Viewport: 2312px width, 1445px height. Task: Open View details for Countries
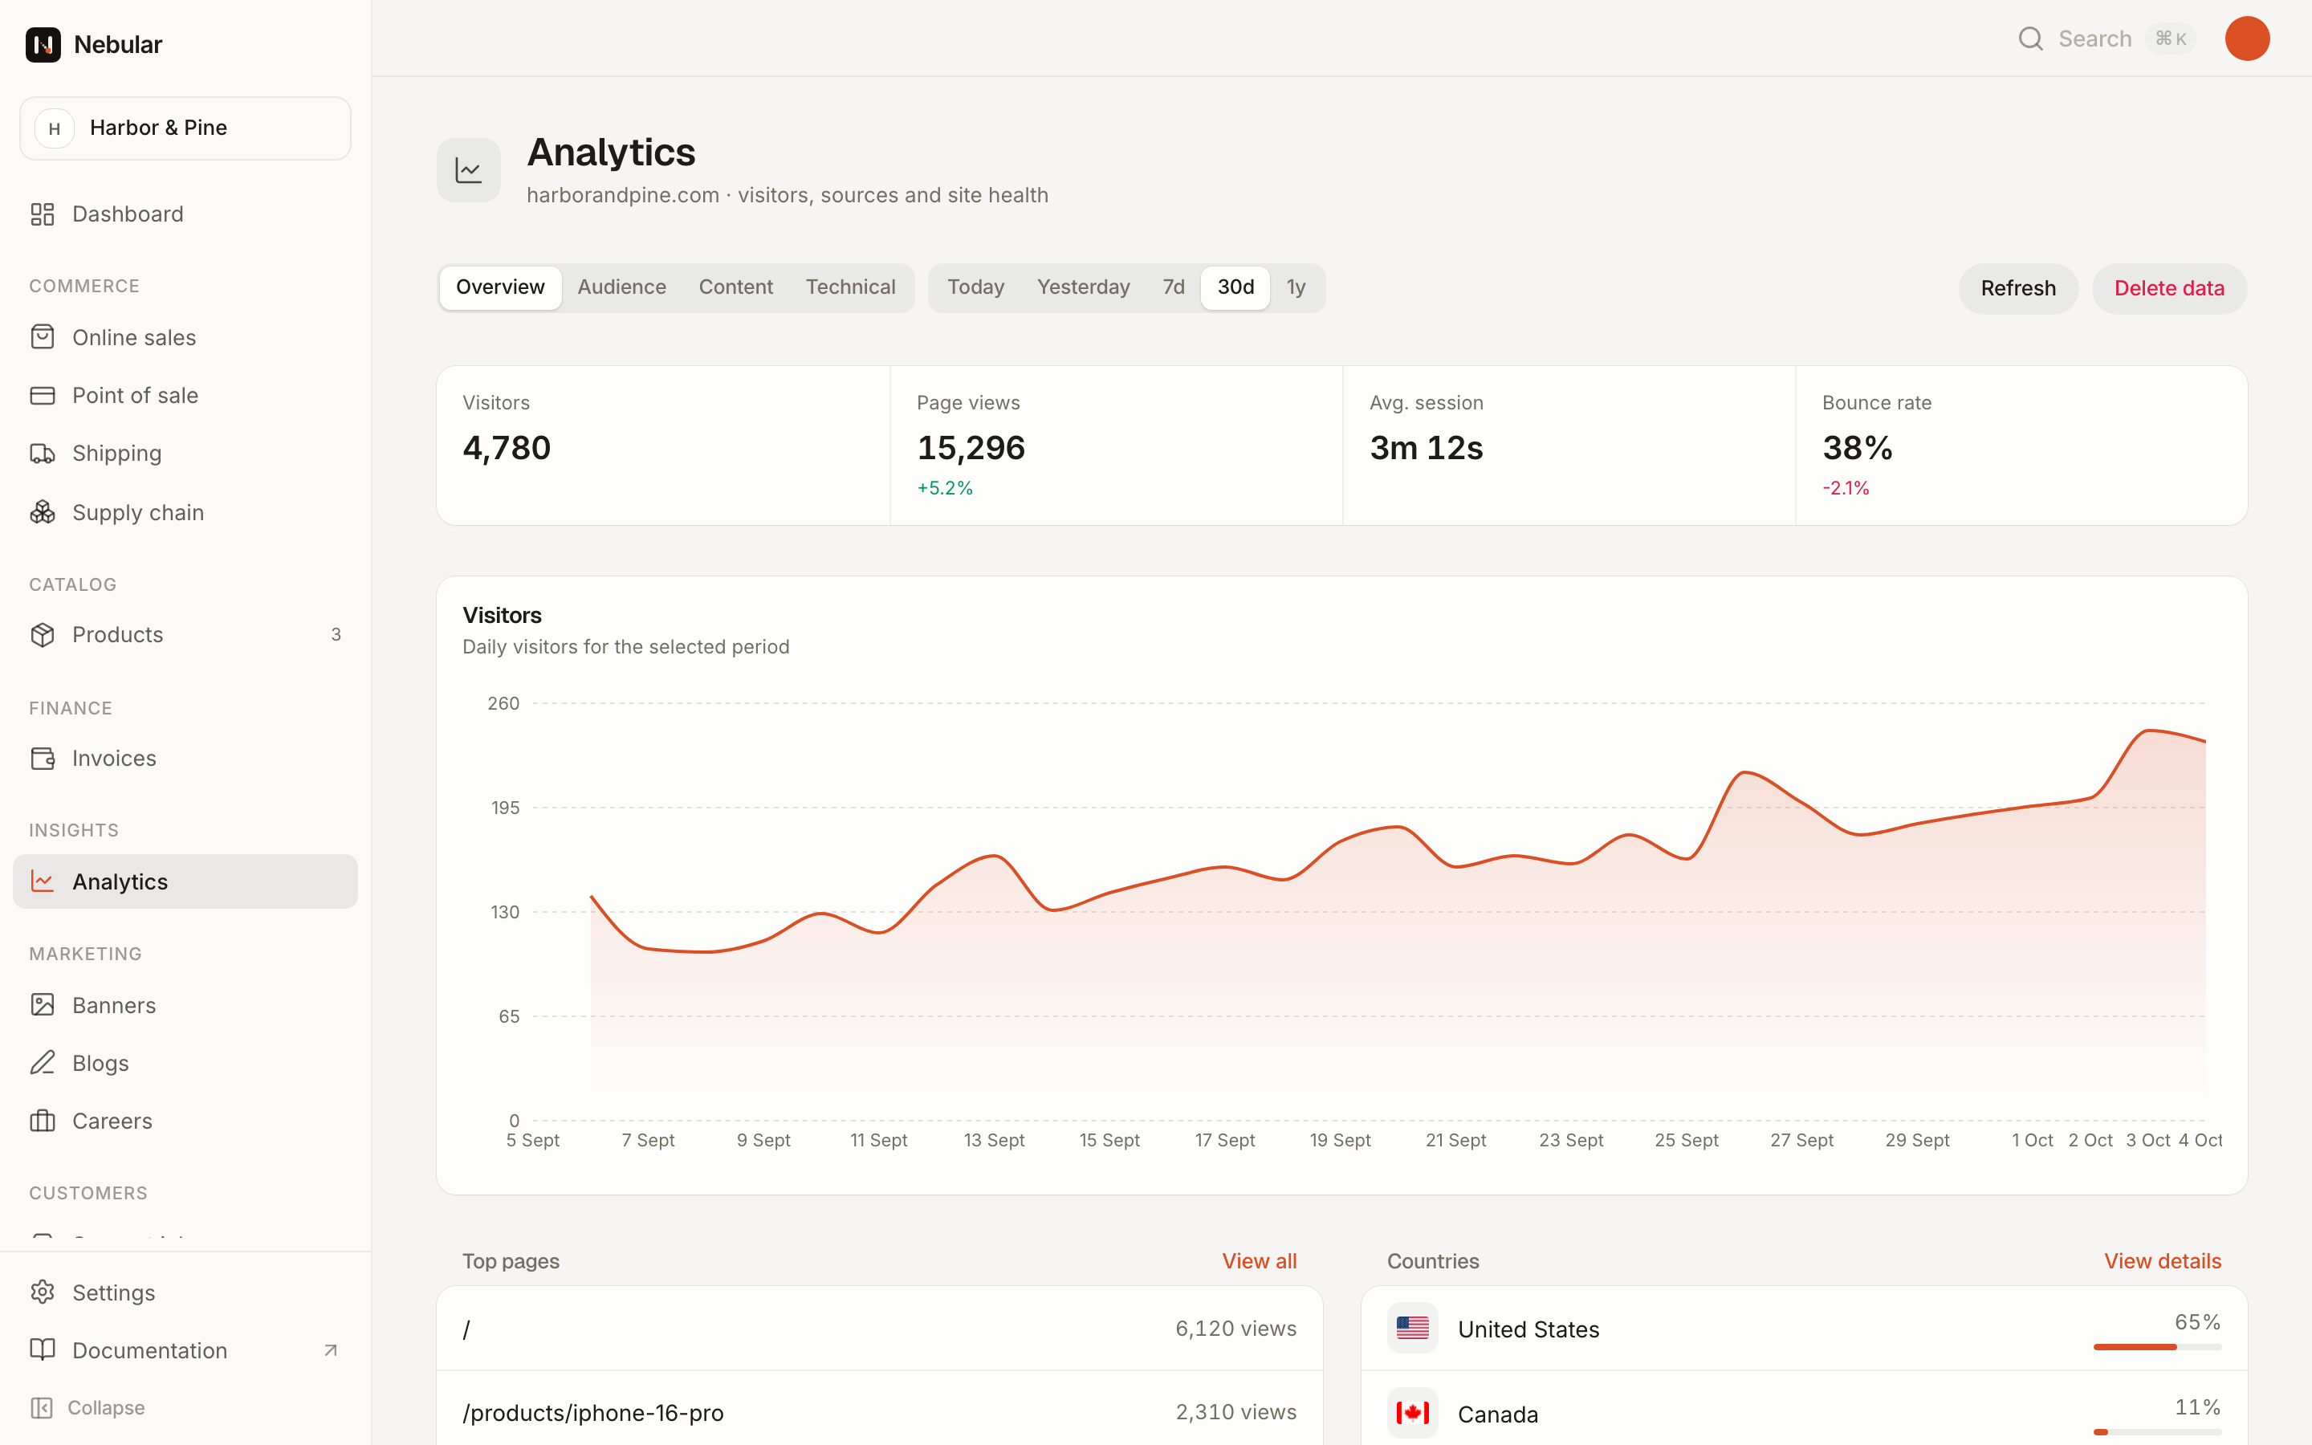(x=2162, y=1261)
